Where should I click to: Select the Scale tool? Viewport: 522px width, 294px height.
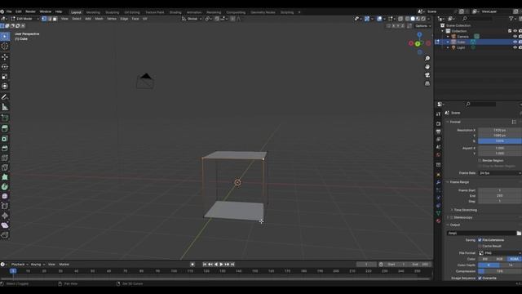coord(5,77)
